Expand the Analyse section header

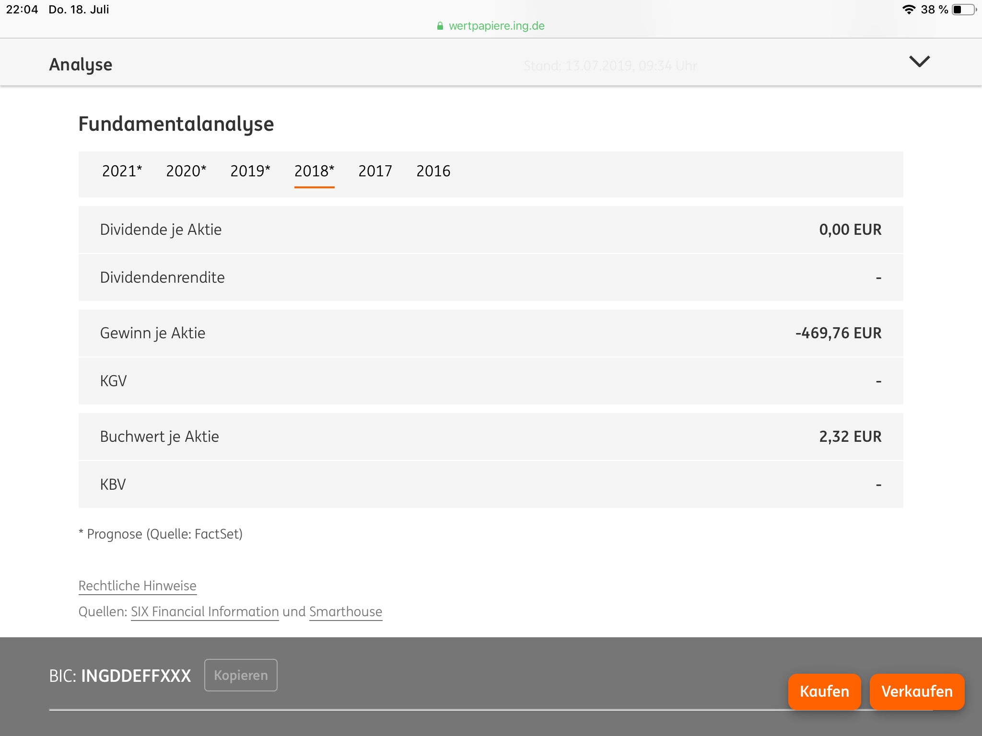coord(81,64)
